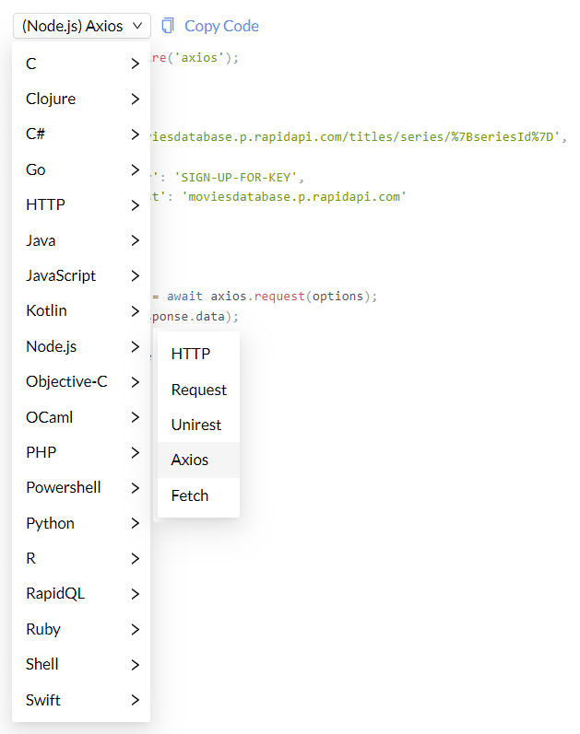
Task: Select the R language entry
Action: [81, 558]
